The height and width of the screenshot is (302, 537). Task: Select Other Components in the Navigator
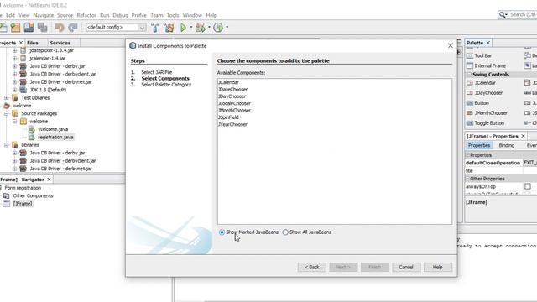point(33,195)
